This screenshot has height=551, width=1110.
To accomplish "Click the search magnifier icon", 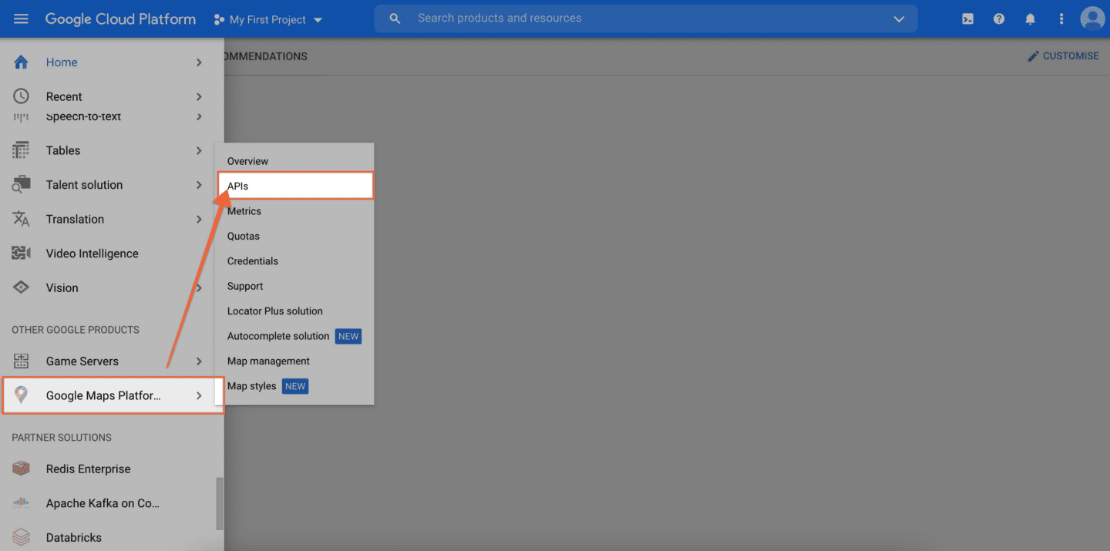I will pos(395,18).
